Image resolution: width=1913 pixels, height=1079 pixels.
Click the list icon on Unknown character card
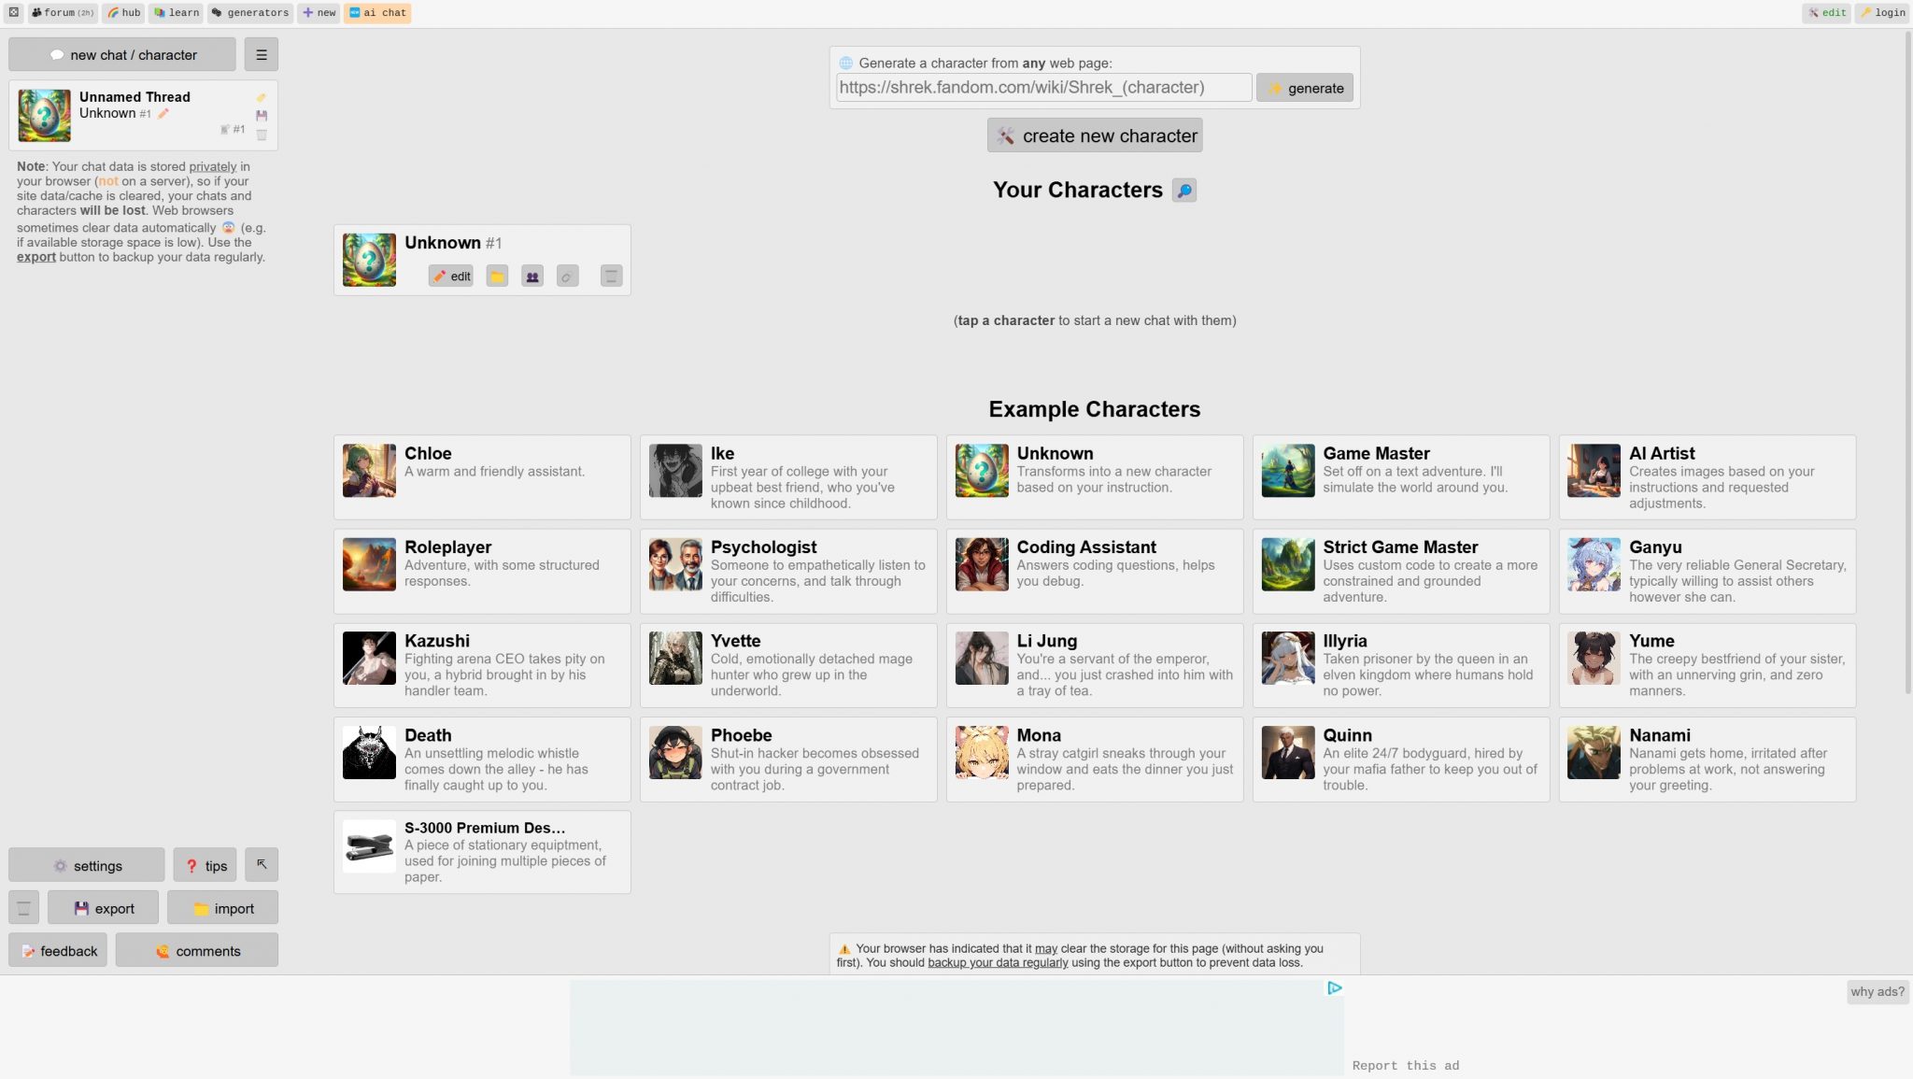coord(611,276)
